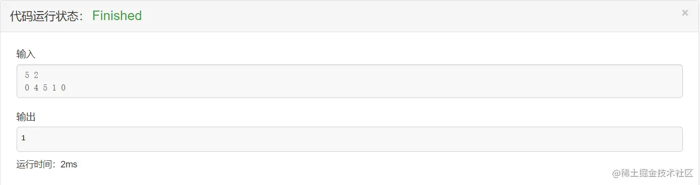Click inside the 输出 result box

click(349, 139)
